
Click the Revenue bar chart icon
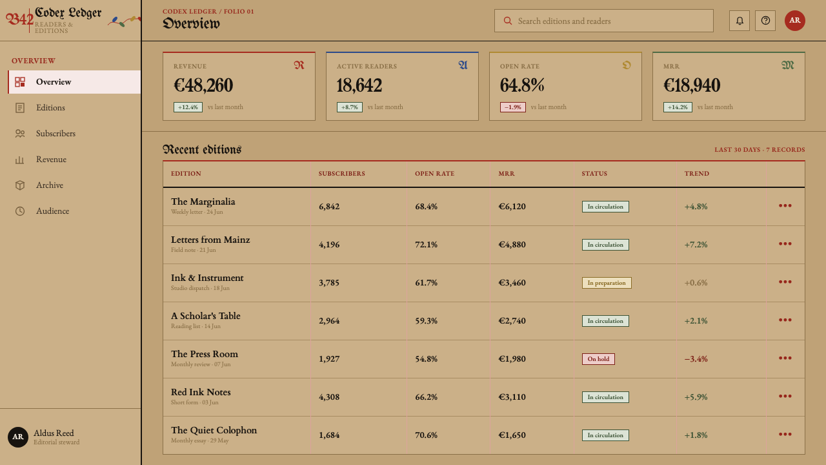(x=20, y=160)
